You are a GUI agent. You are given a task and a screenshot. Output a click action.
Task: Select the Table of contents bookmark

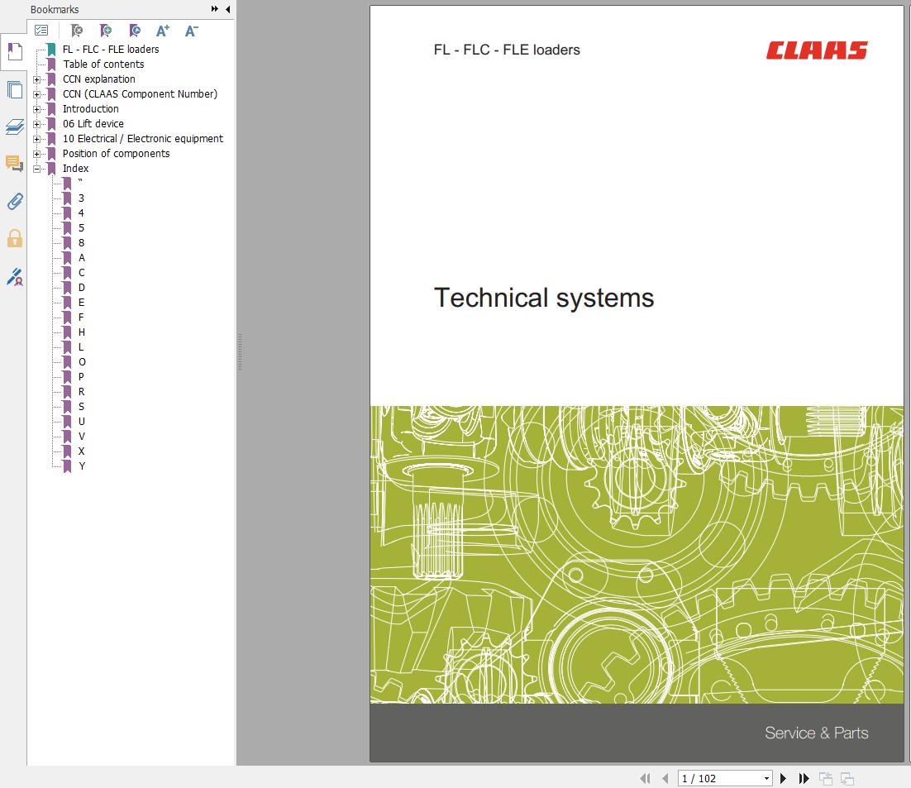pos(103,64)
